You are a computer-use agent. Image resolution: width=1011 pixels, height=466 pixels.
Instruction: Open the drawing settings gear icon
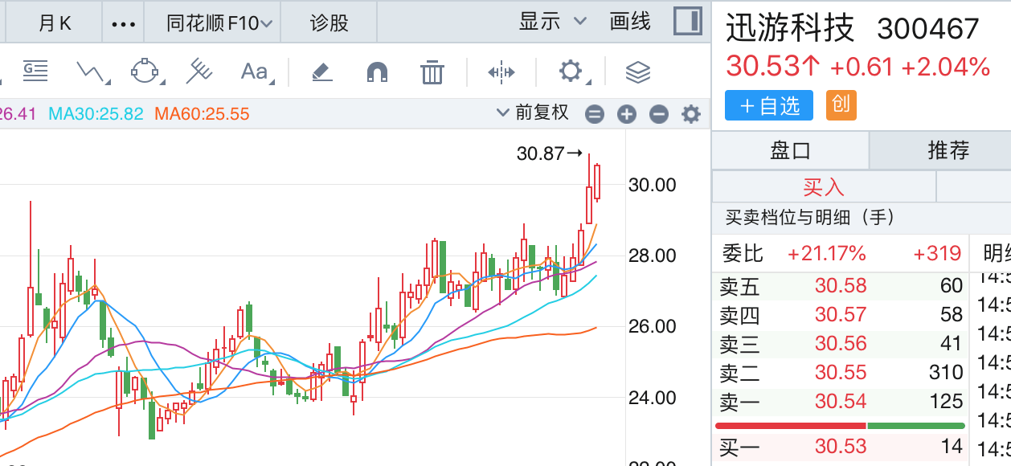coord(571,72)
